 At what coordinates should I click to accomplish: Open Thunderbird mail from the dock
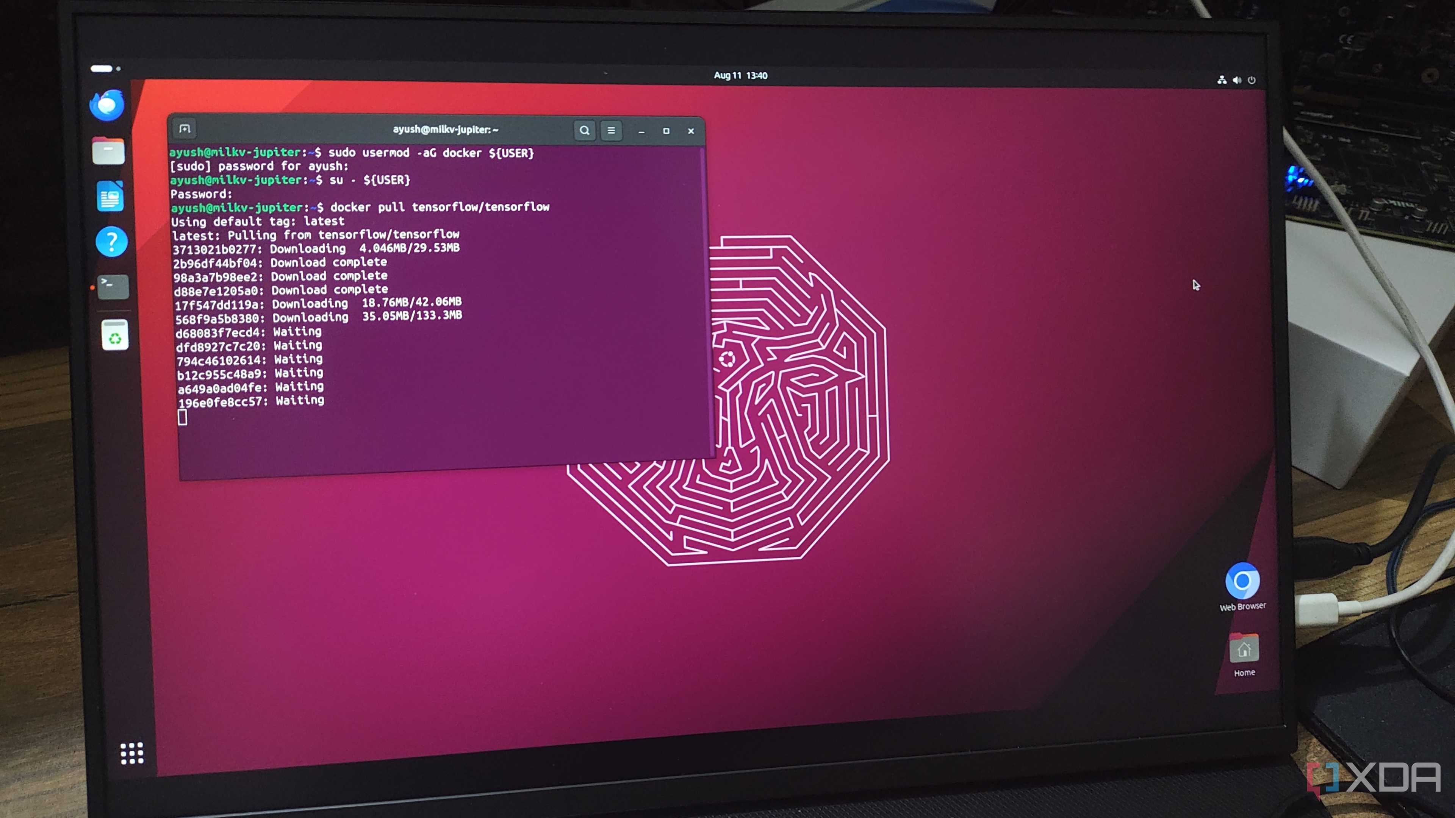pyautogui.click(x=107, y=105)
